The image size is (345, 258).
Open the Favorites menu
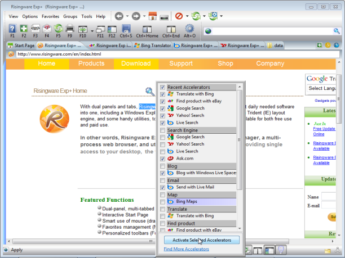[50, 16]
